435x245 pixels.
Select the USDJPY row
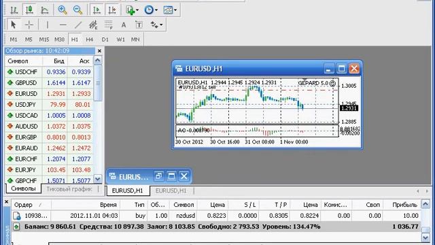[x=50, y=104]
